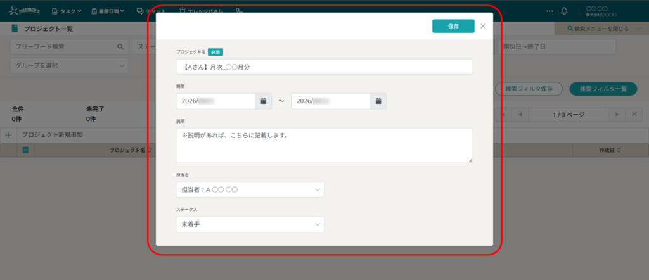Click the プロジェクト新規追加 label
The image size is (649, 280).
point(53,135)
